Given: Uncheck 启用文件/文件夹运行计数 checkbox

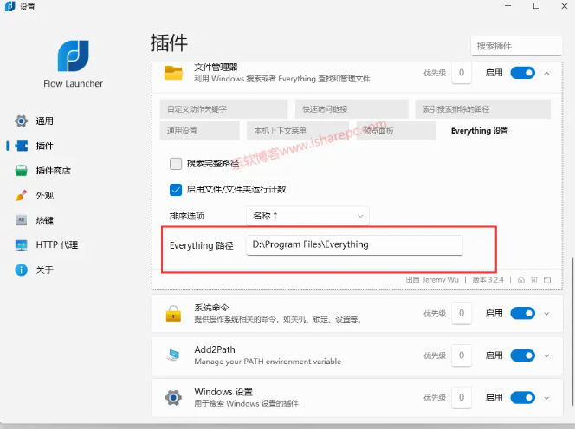Looking at the screenshot, I should (x=176, y=189).
